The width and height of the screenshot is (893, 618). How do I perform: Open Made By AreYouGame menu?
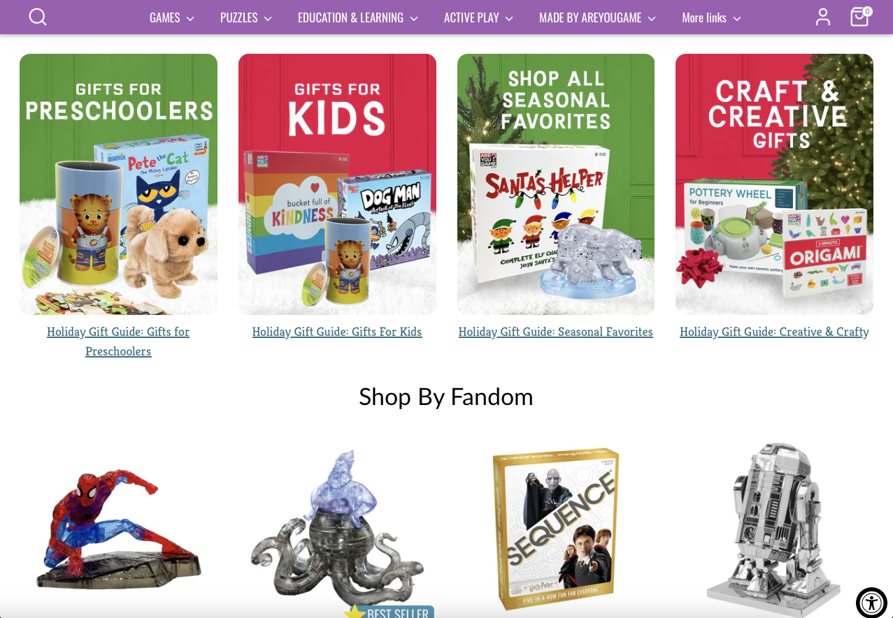point(598,17)
